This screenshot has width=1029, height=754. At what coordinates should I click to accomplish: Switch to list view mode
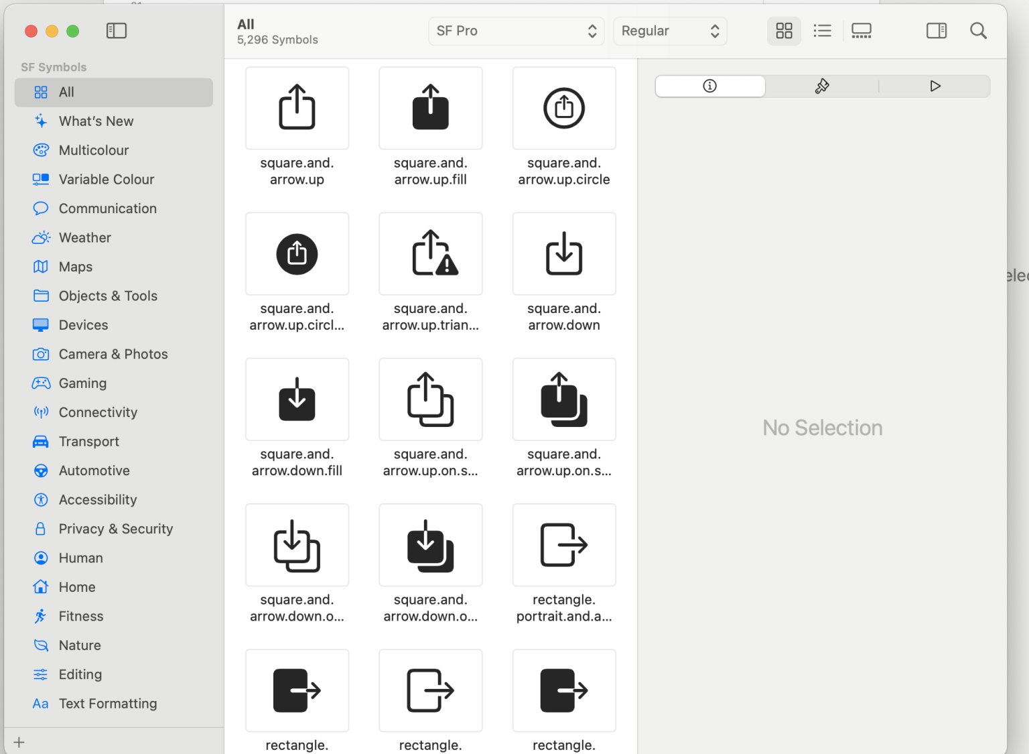tap(822, 31)
